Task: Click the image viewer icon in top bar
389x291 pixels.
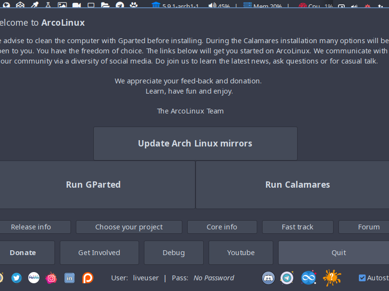Action: coord(62,5)
